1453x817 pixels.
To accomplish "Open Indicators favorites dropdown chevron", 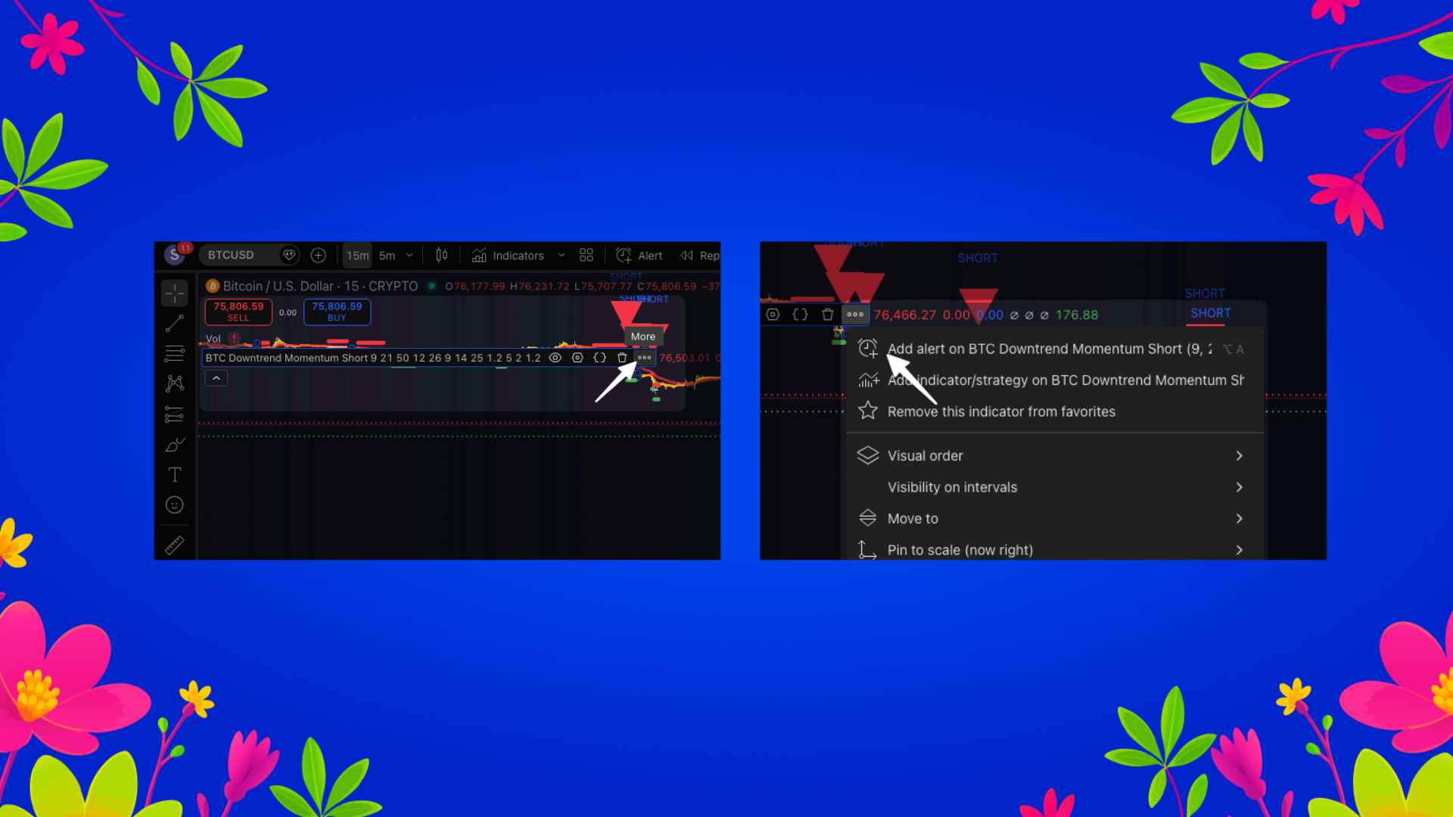I will (562, 256).
